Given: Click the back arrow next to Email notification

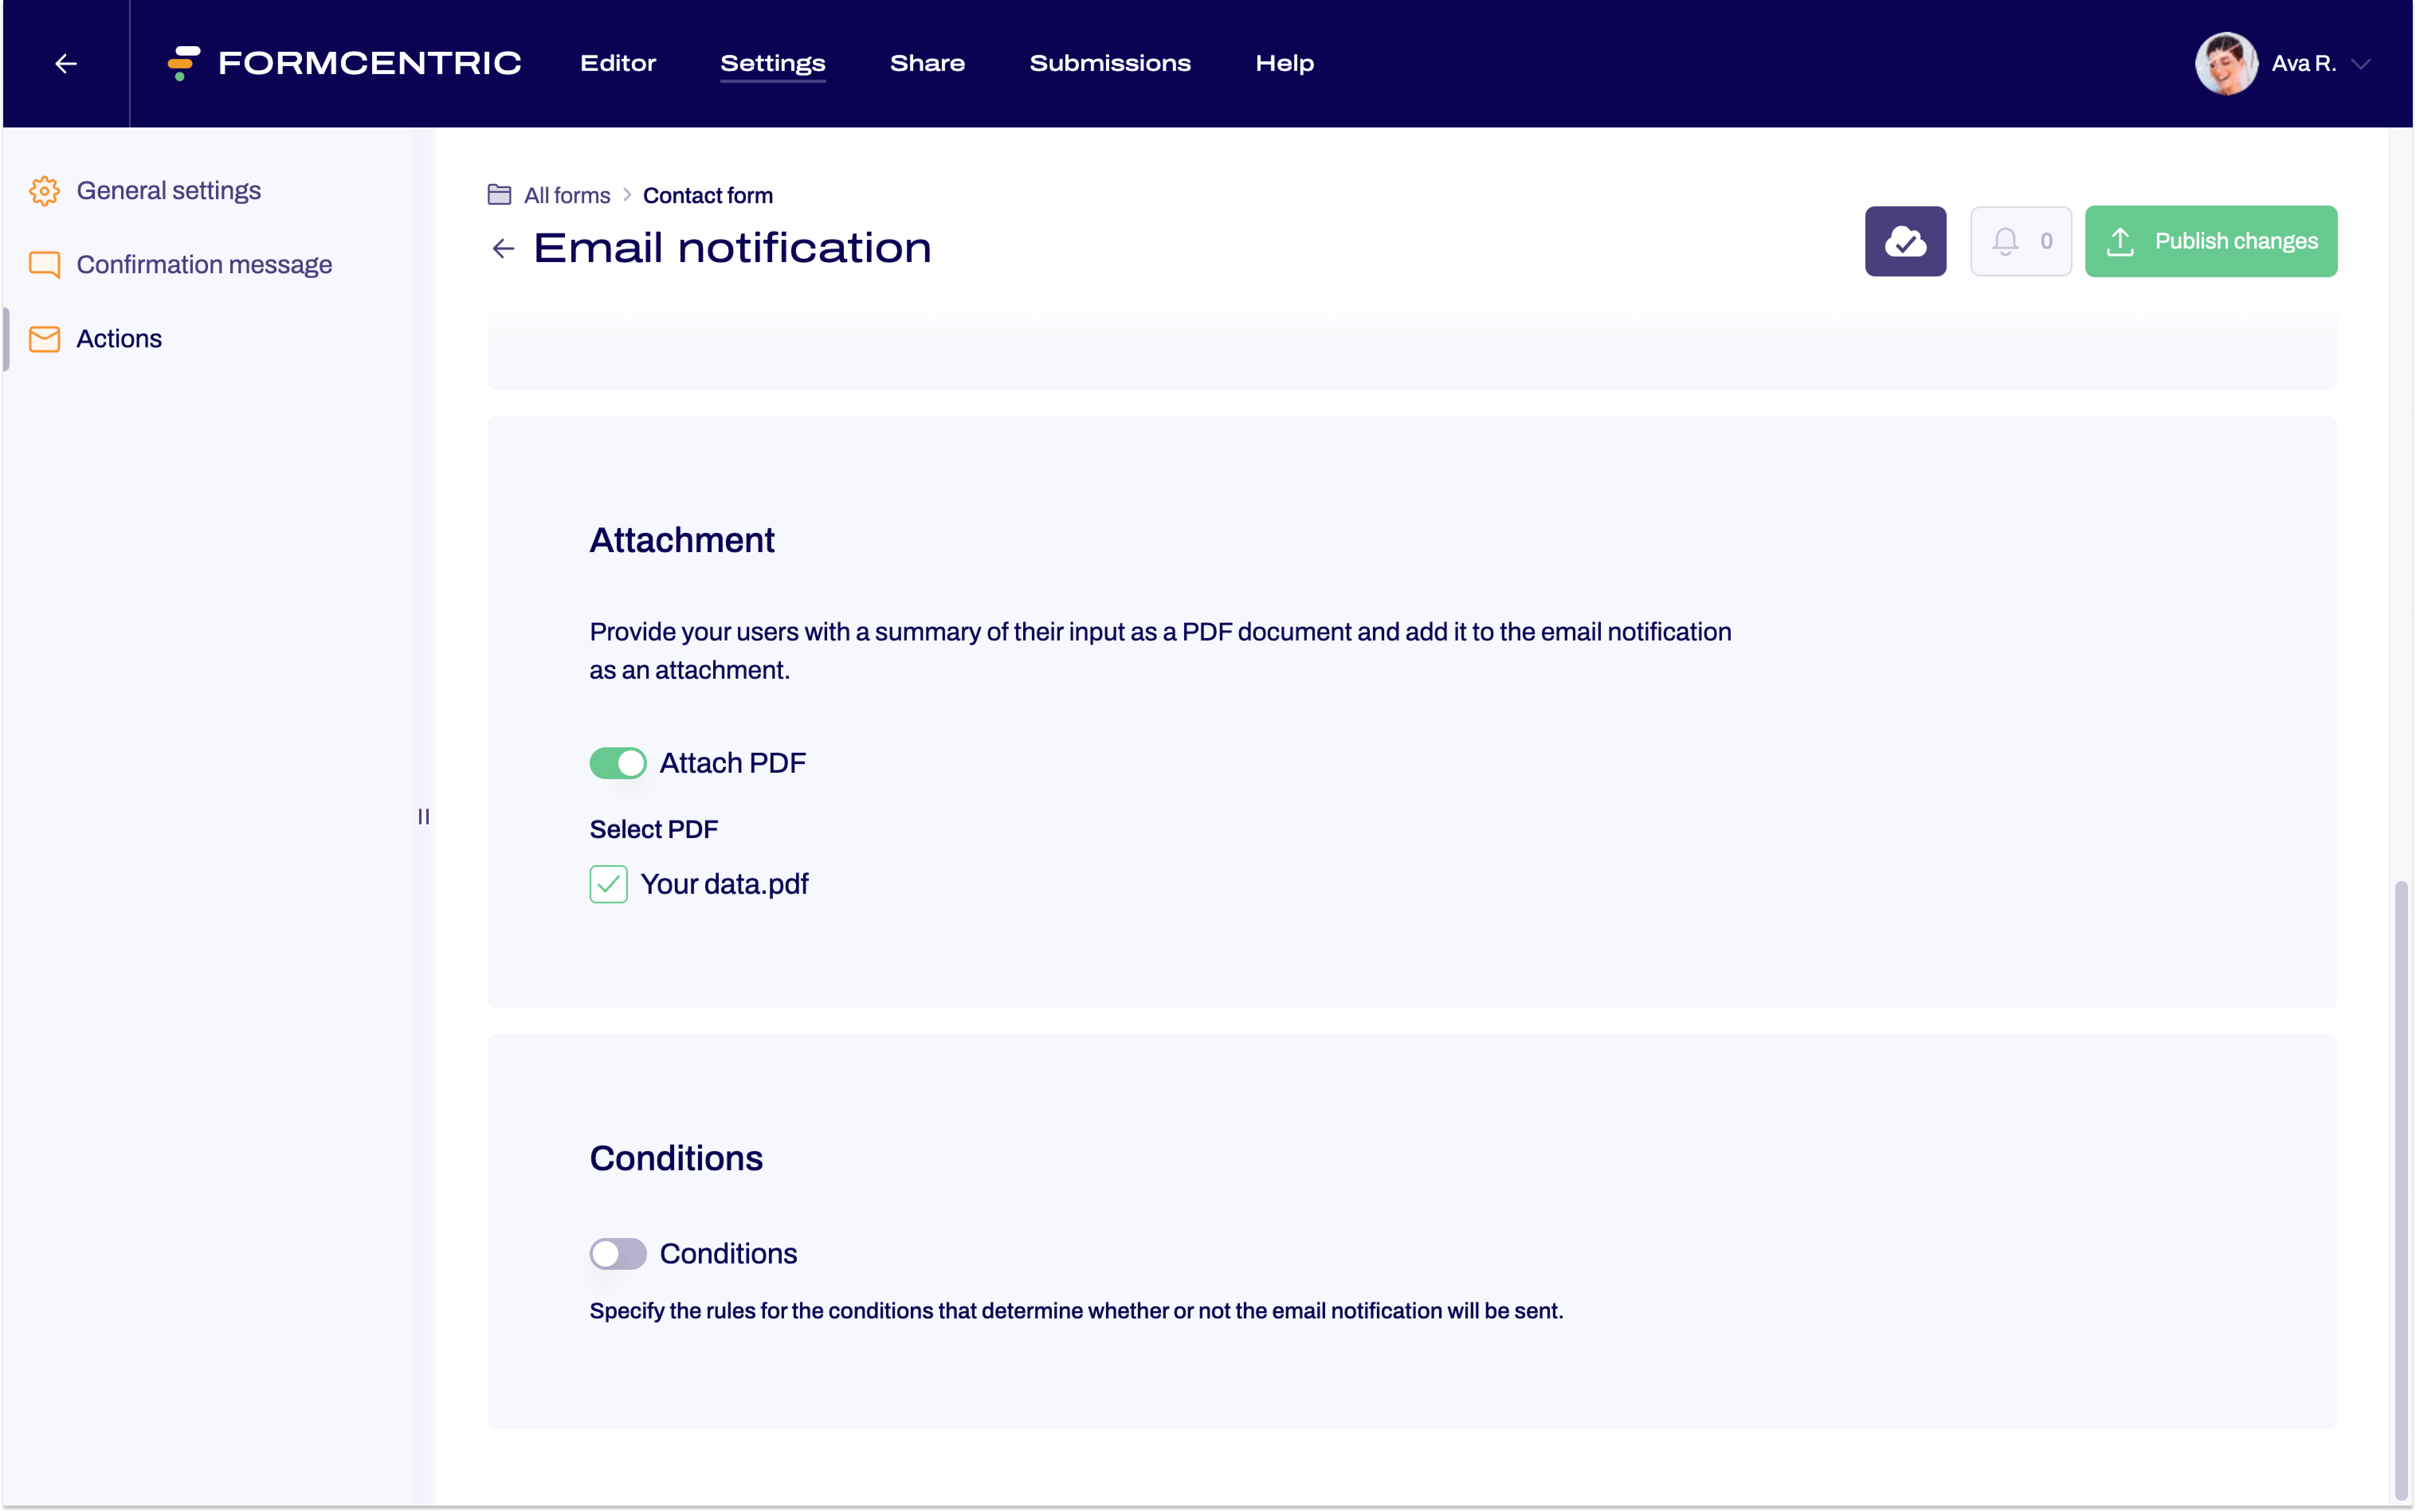Looking at the screenshot, I should coord(502,248).
